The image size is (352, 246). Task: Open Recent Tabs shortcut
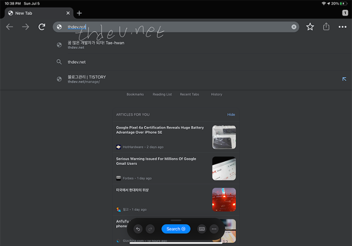point(189,95)
